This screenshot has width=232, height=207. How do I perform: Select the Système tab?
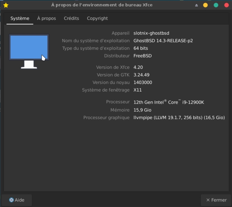pyautogui.click(x=20, y=19)
